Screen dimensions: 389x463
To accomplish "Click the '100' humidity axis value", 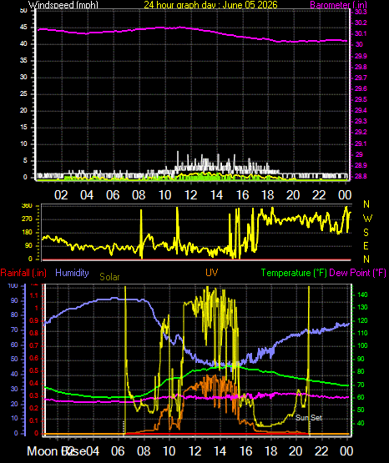I will (13, 285).
